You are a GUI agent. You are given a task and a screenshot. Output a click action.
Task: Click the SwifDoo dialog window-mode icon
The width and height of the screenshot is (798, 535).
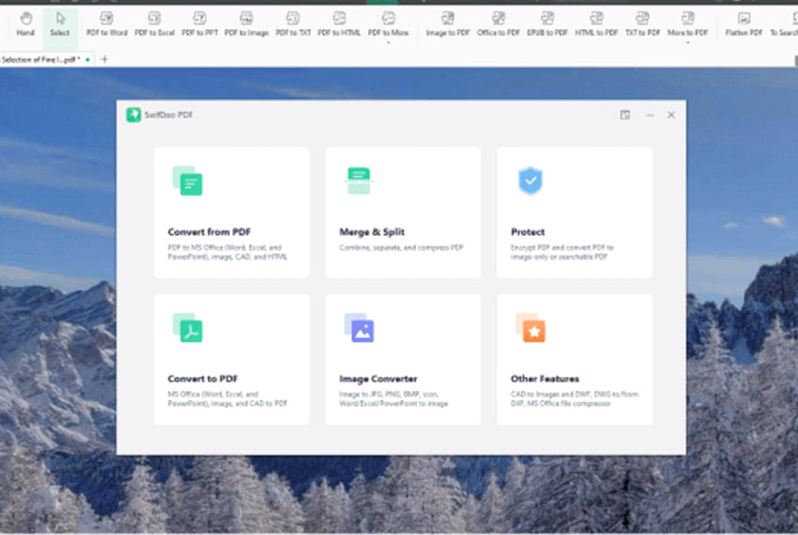(x=625, y=115)
